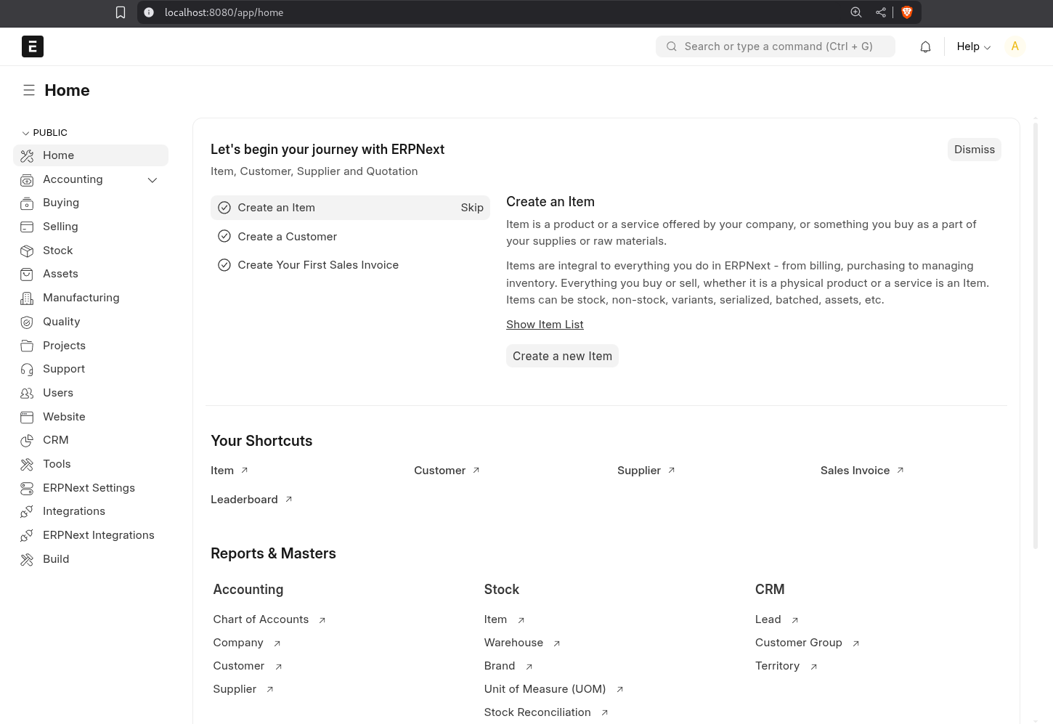This screenshot has height=724, width=1053.
Task: Collapse the PUBLIC sidebar section
Action: coord(45,133)
